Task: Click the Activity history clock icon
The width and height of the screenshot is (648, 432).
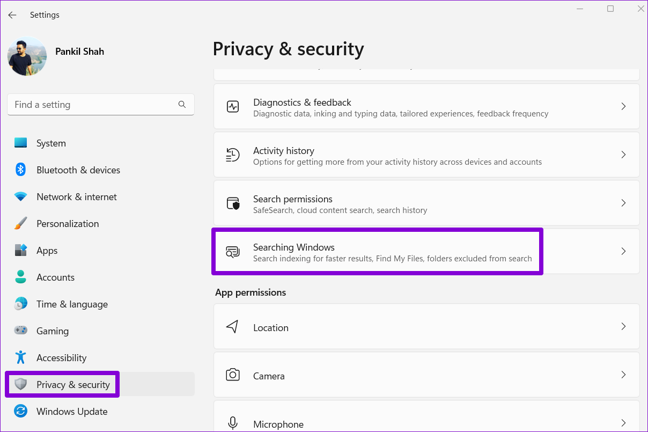Action: pos(232,155)
